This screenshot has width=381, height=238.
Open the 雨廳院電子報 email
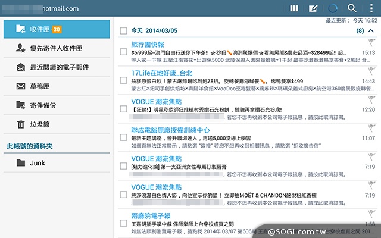click(238, 223)
